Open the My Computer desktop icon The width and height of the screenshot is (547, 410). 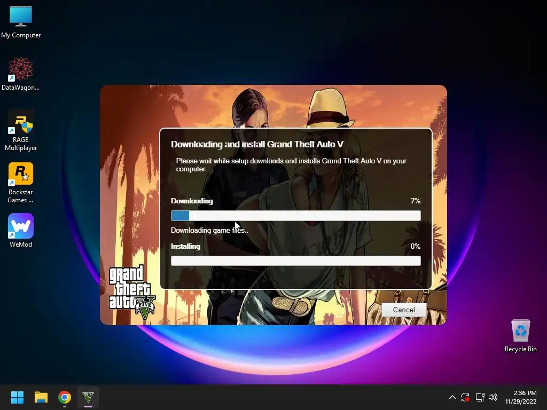click(x=21, y=22)
